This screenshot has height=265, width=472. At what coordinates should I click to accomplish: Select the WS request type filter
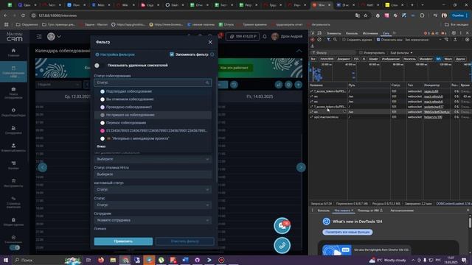438,59
